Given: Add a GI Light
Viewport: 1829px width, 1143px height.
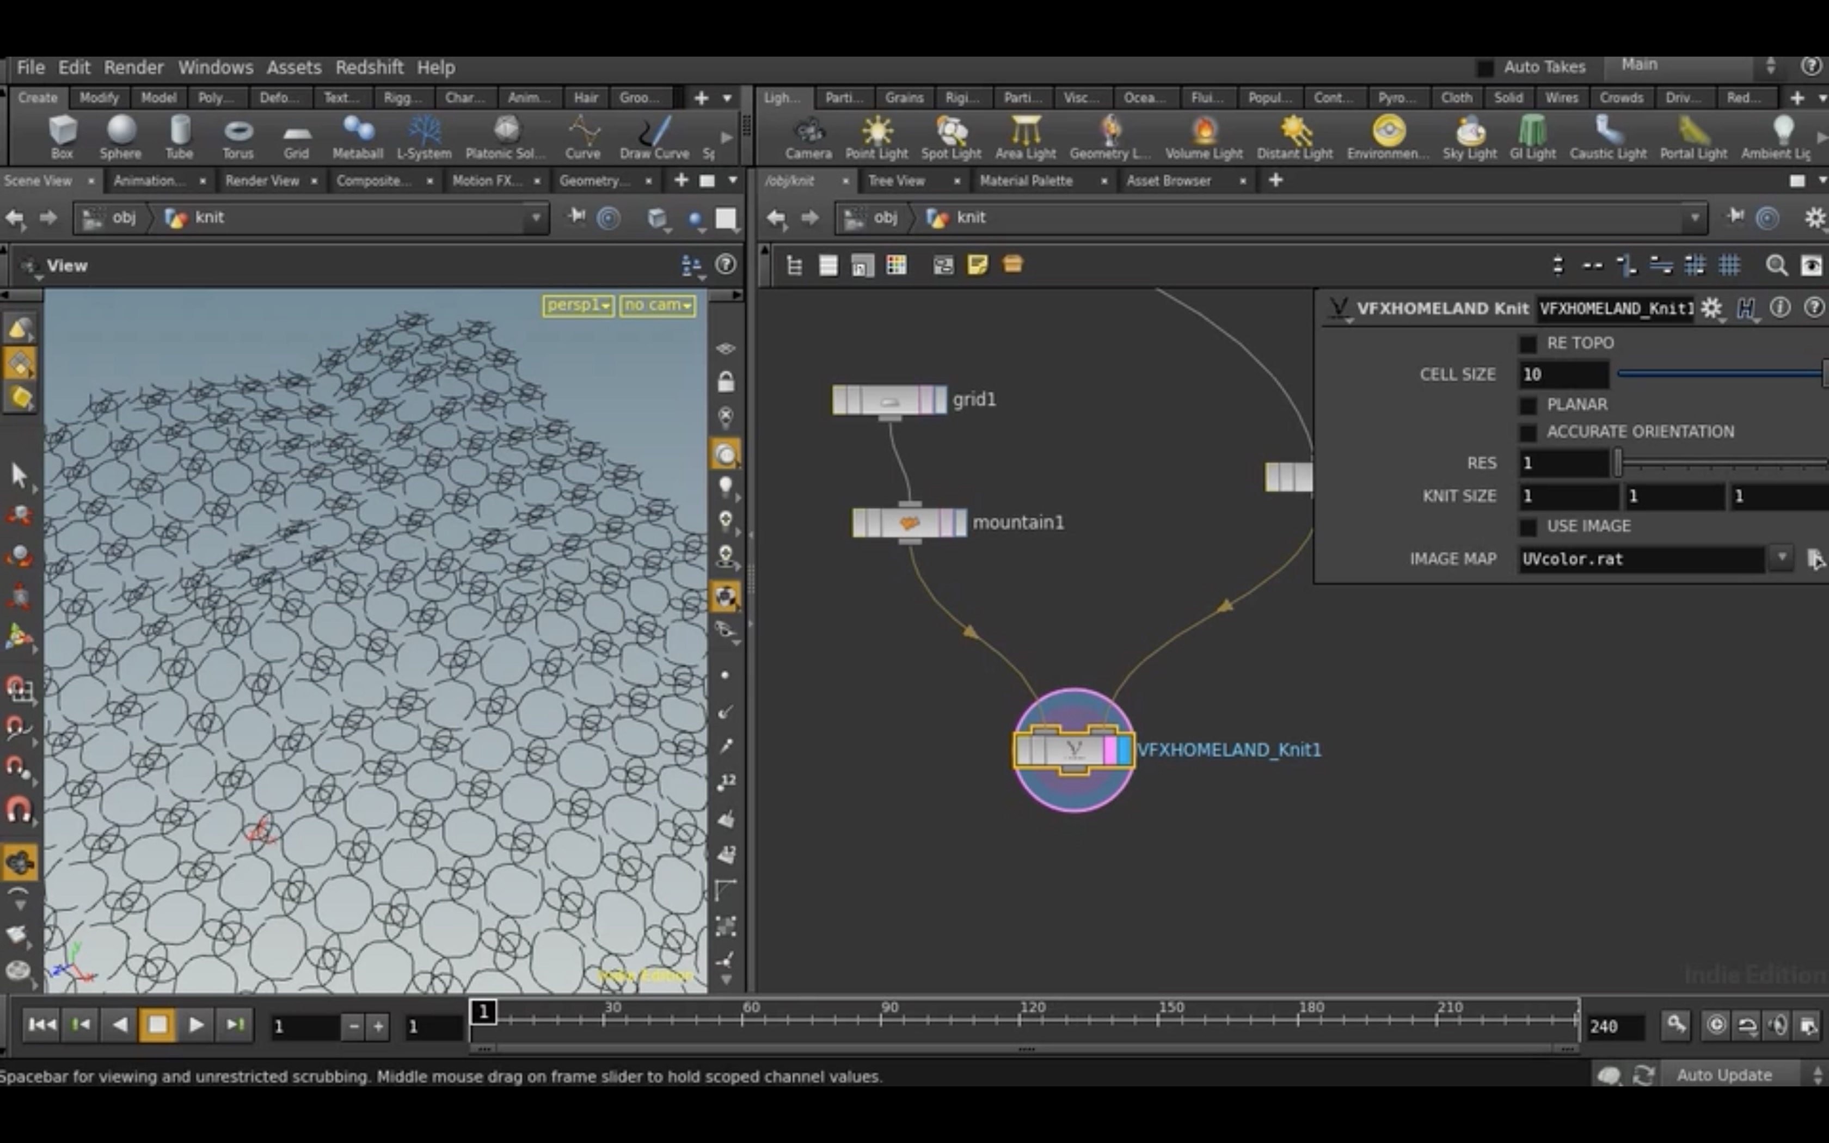Looking at the screenshot, I should tap(1533, 138).
